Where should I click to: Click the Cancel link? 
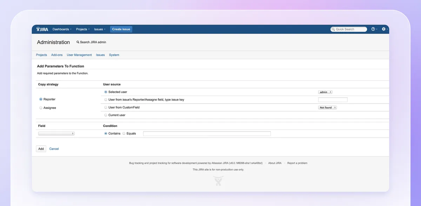[54, 149]
